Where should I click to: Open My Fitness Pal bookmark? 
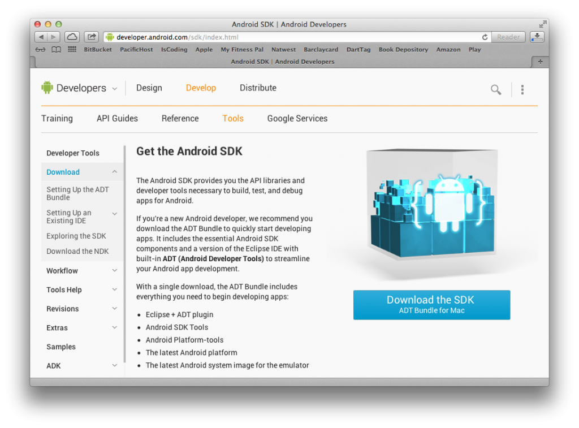(x=242, y=50)
